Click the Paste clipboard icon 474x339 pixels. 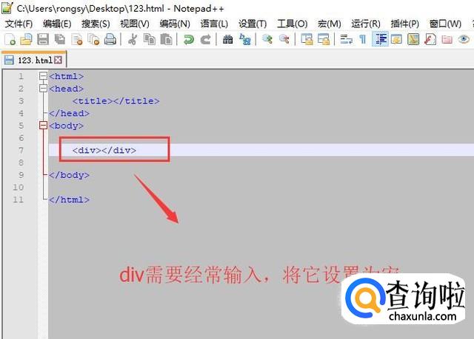(166, 39)
